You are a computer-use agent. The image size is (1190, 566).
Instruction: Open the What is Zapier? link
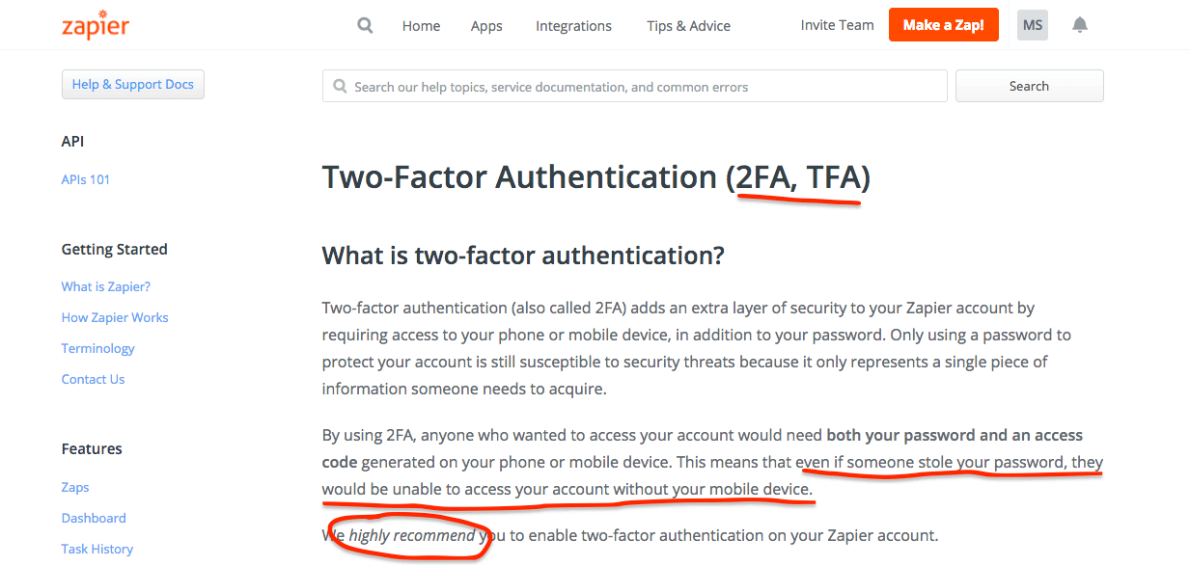tap(106, 286)
